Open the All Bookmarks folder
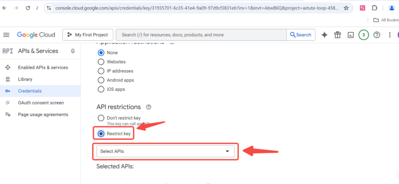 pyautogui.click(x=386, y=20)
